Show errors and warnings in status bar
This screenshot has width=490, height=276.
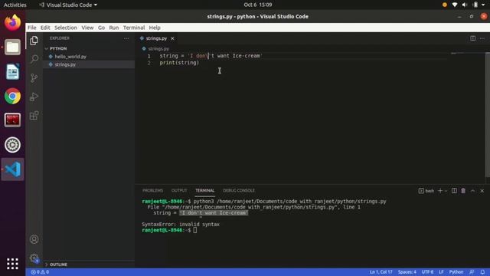40,272
